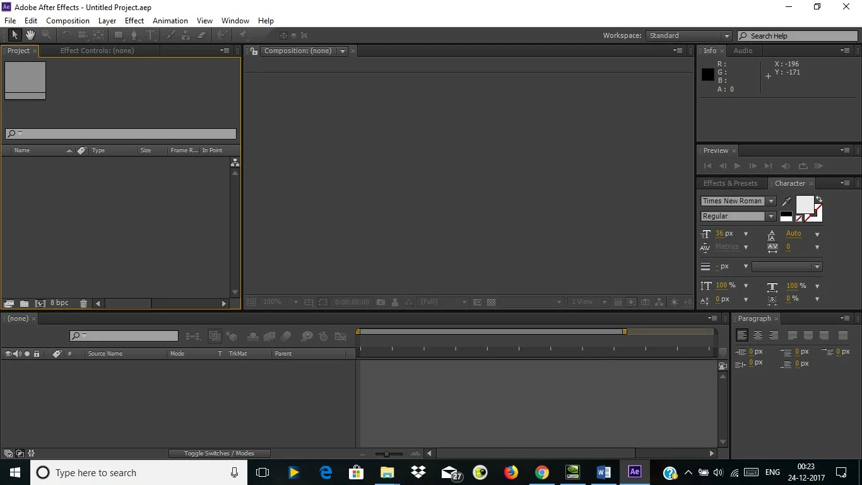
Task: Set colors to black swatch in Character
Action: tap(786, 214)
